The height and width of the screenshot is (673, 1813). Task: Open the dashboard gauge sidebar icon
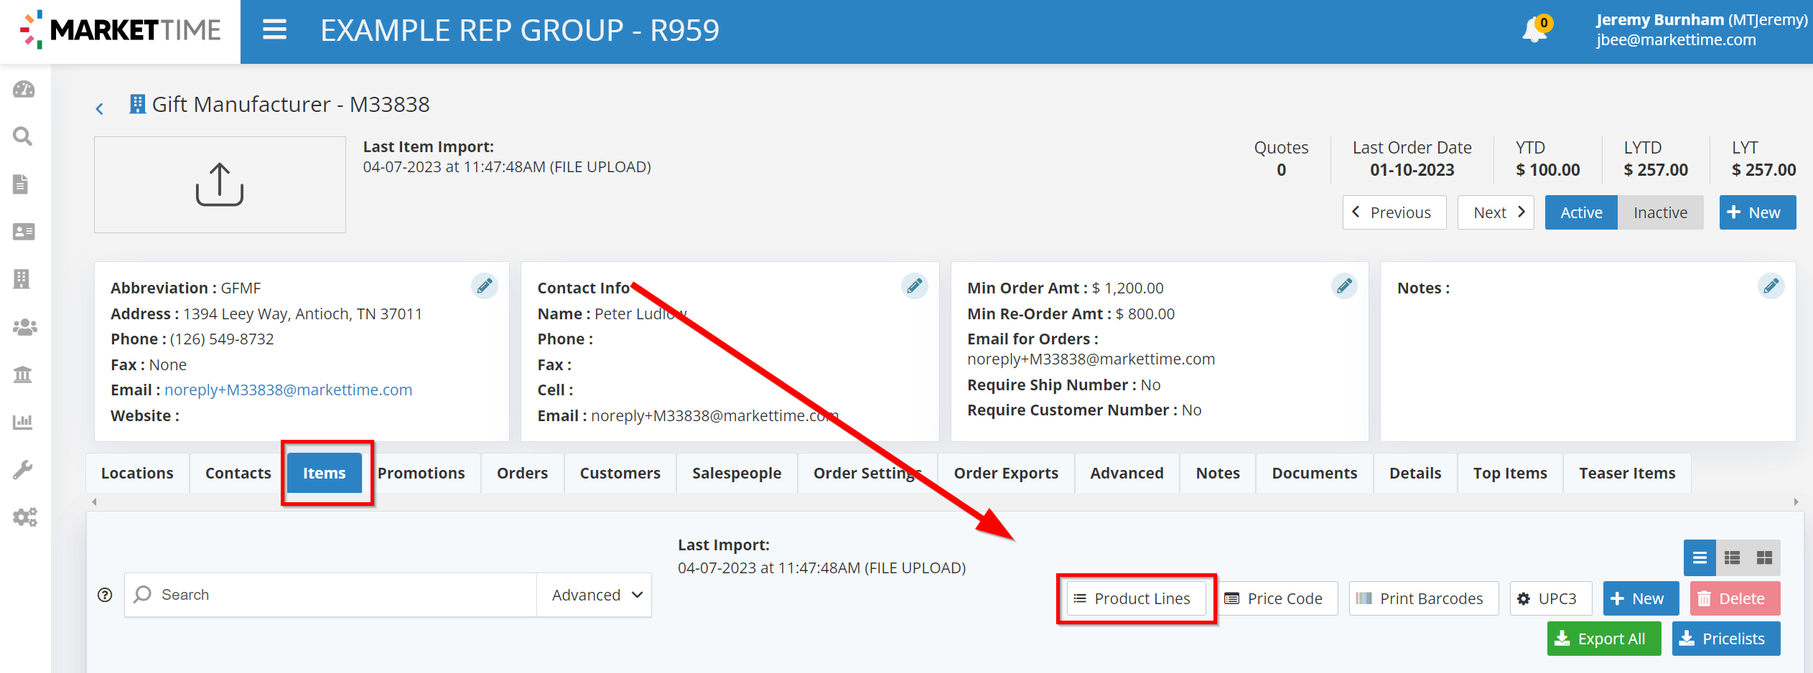24,89
